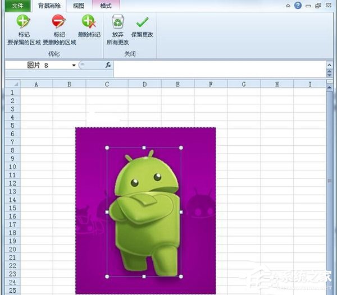Click bottom-middle handle of removal selection box

144,276
